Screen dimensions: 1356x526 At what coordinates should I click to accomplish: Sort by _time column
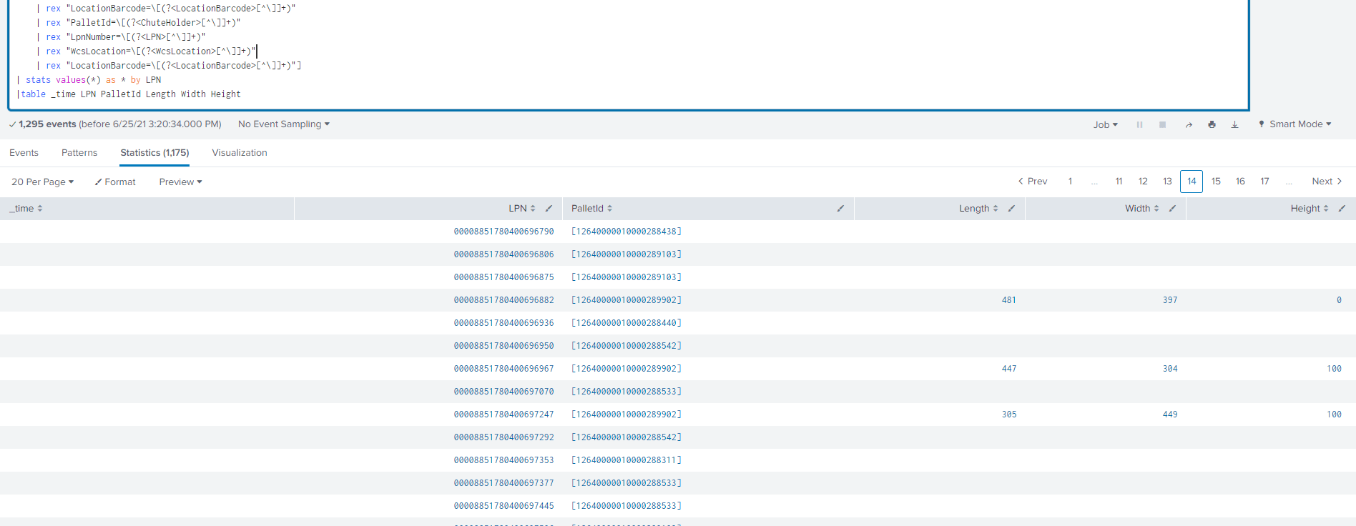point(26,209)
